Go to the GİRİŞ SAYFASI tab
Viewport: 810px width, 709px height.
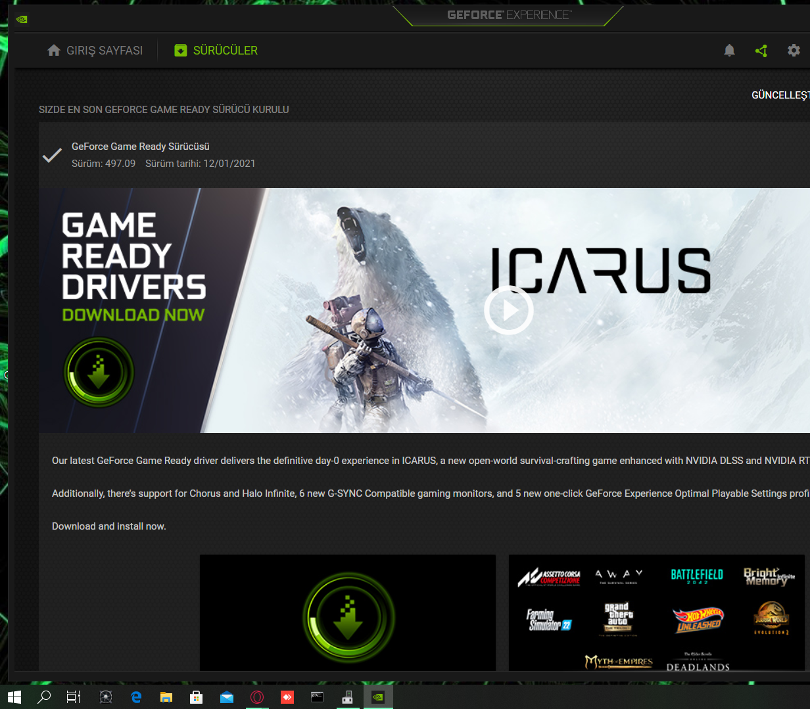click(x=95, y=51)
